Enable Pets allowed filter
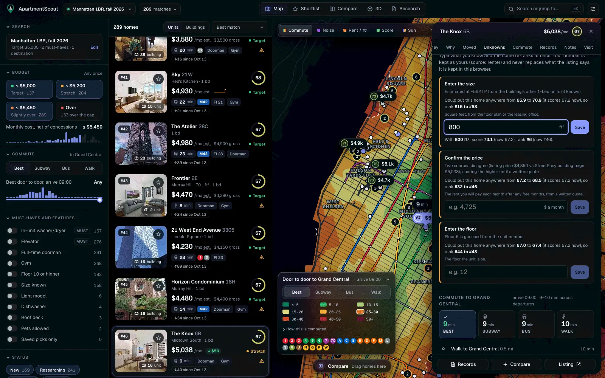The width and height of the screenshot is (605, 378). pyautogui.click(x=12, y=328)
